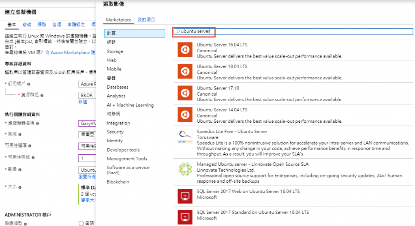
Task: Click the 虛擬機器名稱 GaryVM input field
Action: 87,123
